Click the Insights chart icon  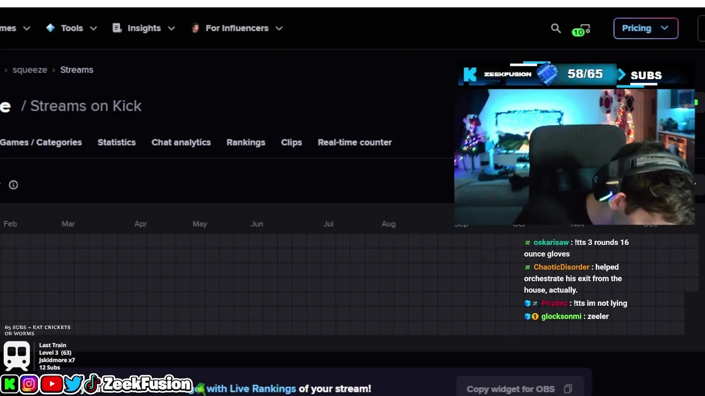pyautogui.click(x=117, y=28)
